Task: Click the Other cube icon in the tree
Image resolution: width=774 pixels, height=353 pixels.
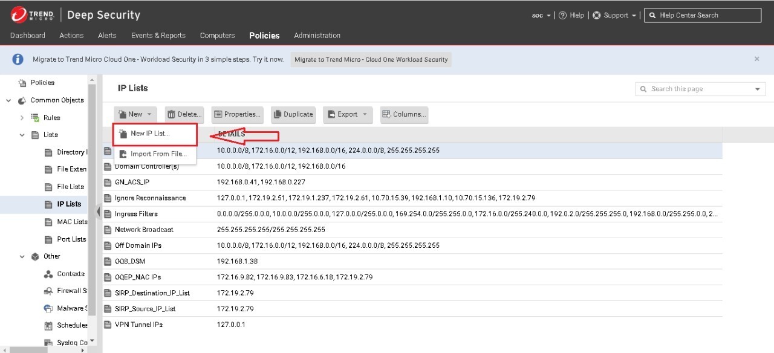Action: click(35, 256)
